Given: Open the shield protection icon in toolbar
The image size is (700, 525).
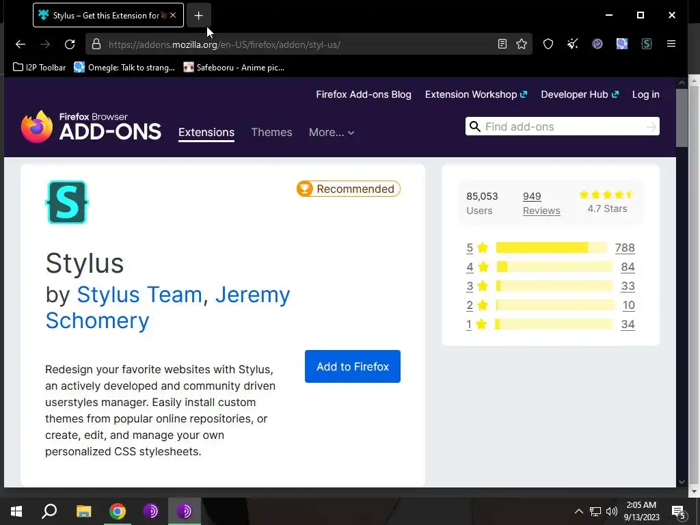Looking at the screenshot, I should pyautogui.click(x=548, y=44).
